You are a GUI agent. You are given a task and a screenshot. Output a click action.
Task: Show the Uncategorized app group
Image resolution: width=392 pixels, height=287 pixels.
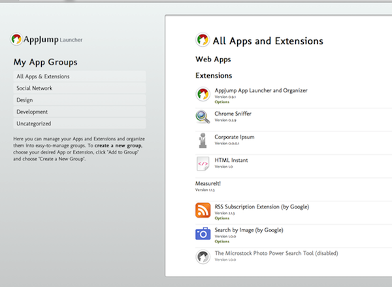point(34,124)
